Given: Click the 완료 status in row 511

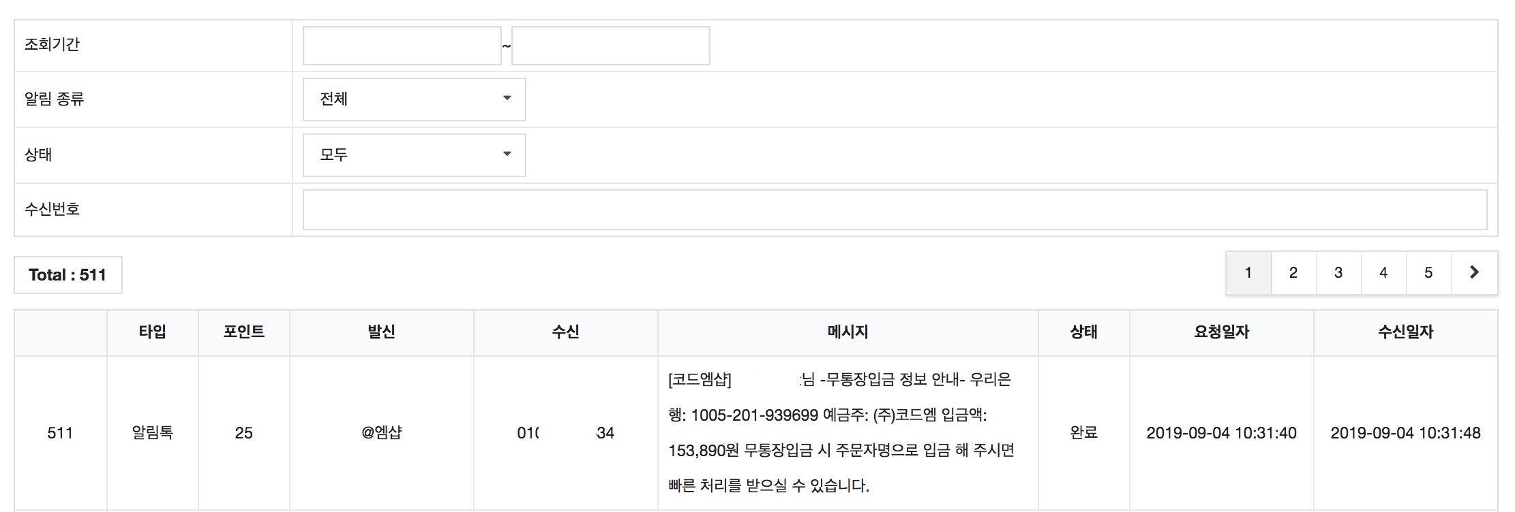Looking at the screenshot, I should click(x=1083, y=432).
